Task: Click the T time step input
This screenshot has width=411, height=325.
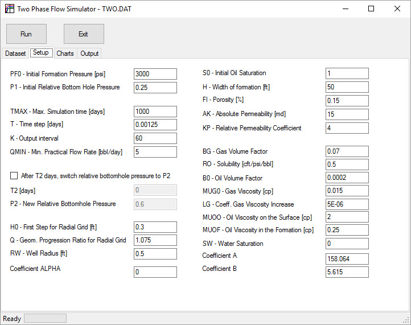Action: 155,125
